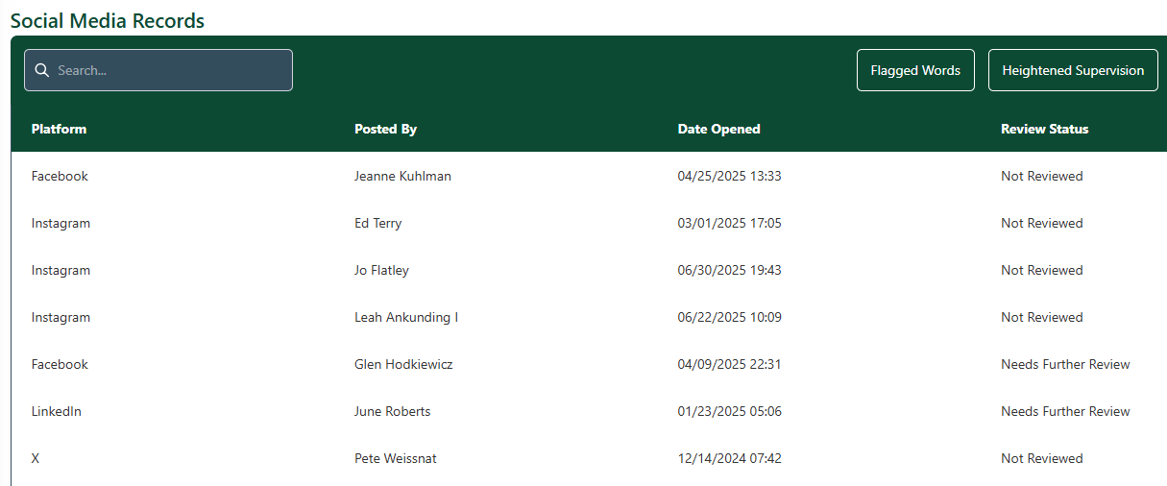The height and width of the screenshot is (486, 1167).
Task: Open the Jo Flatley record row
Action: (x=381, y=270)
